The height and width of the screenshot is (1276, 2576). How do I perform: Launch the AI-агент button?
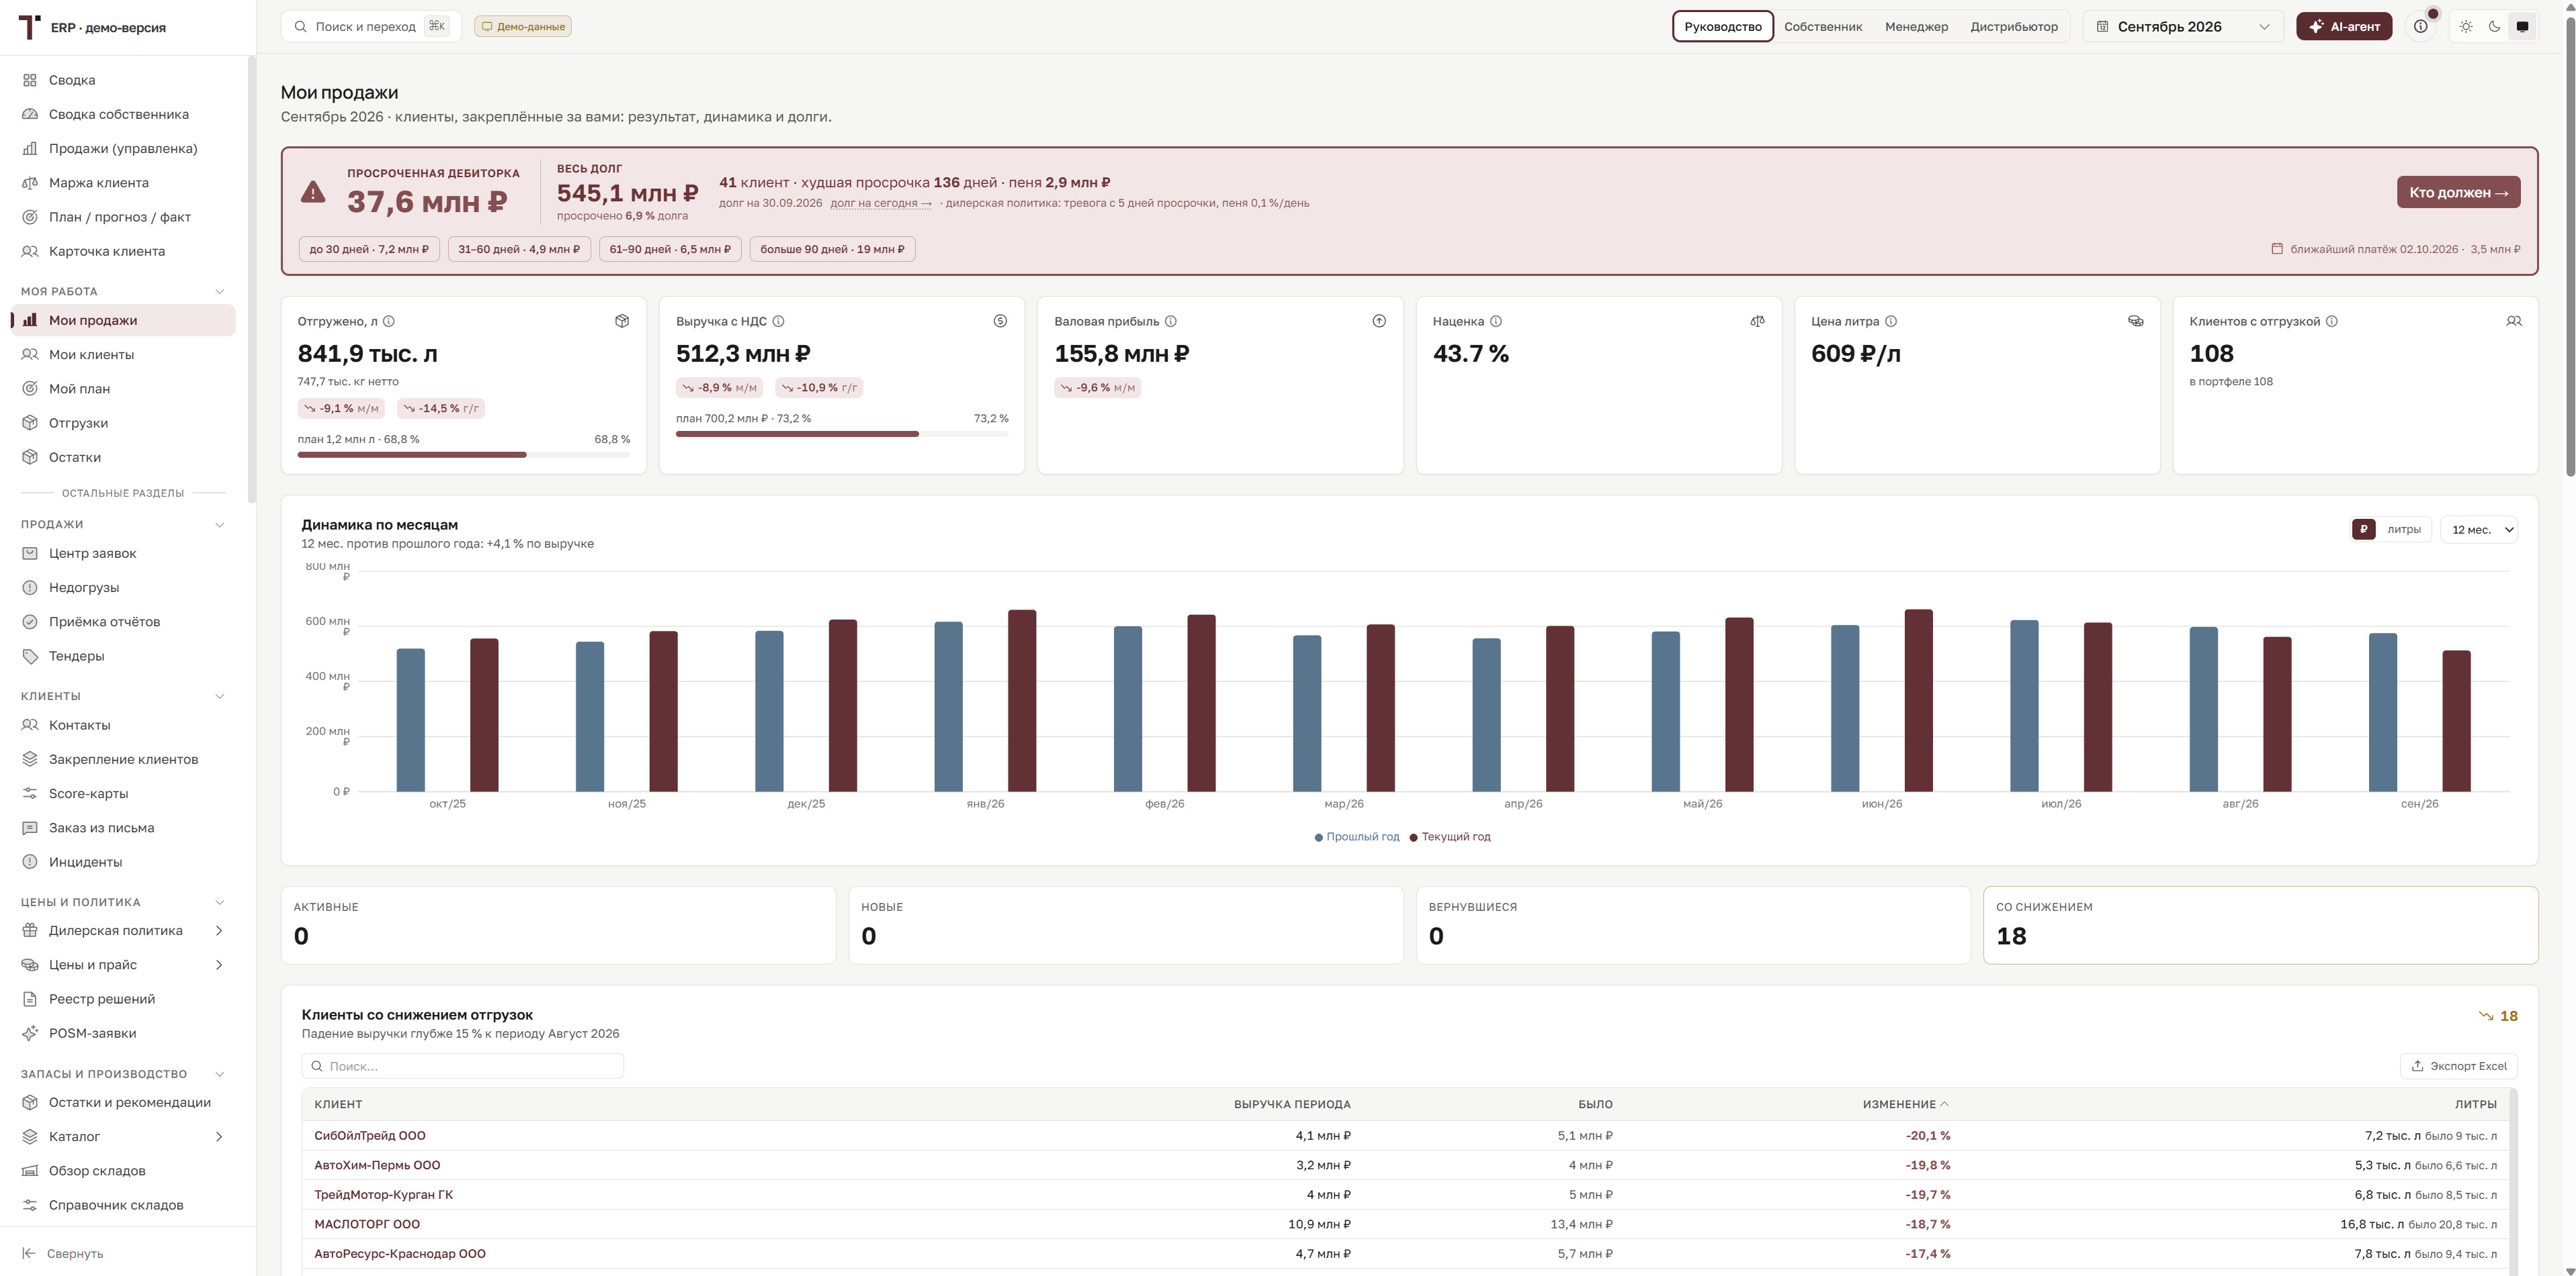coord(2344,26)
